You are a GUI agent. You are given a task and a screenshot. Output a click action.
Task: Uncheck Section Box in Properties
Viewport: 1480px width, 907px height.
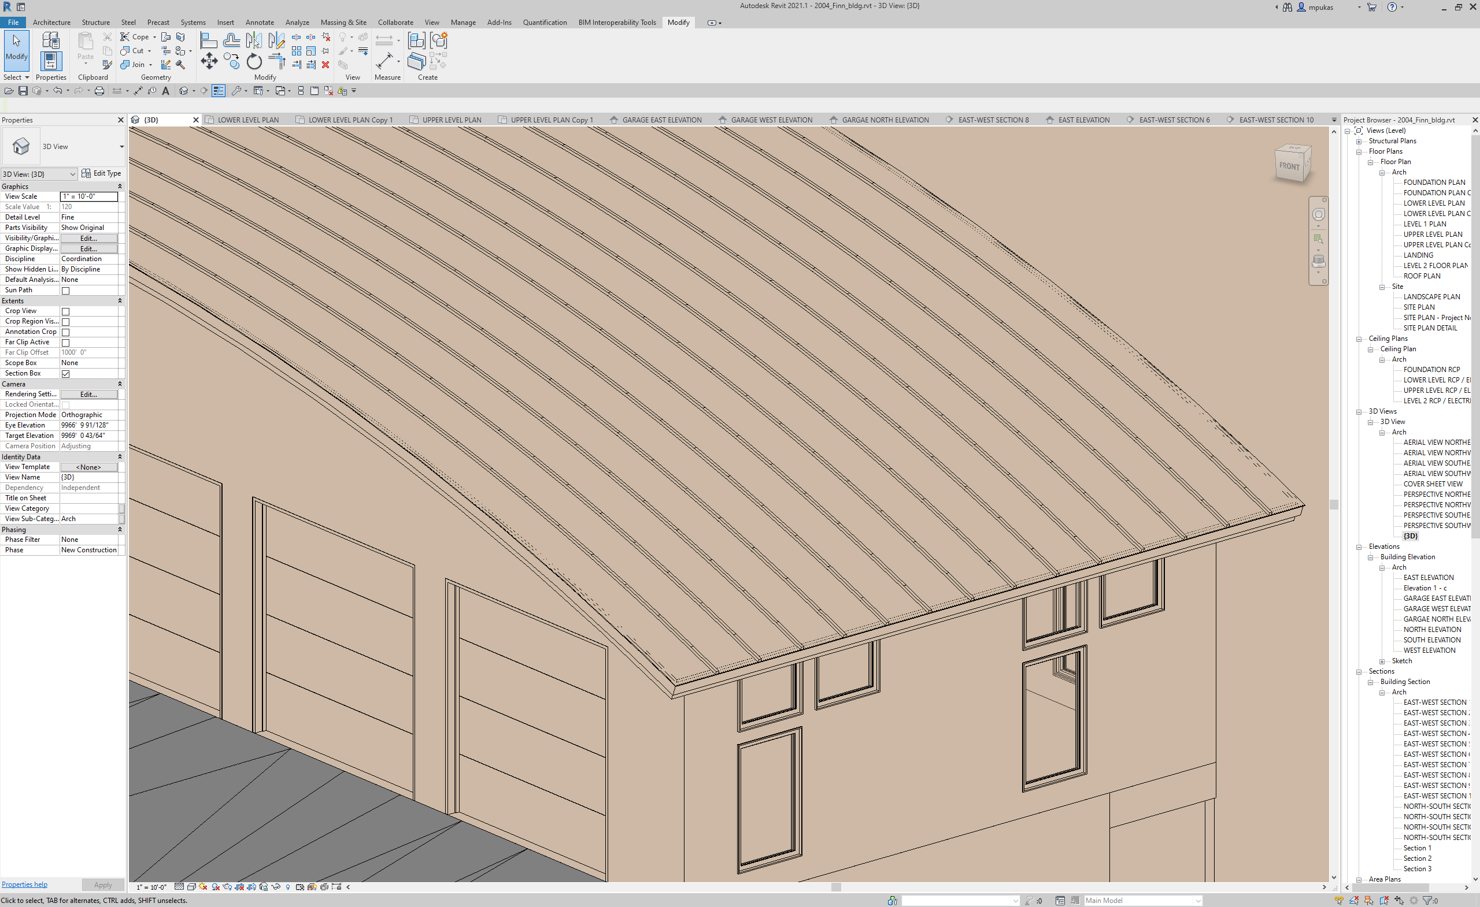(x=65, y=373)
